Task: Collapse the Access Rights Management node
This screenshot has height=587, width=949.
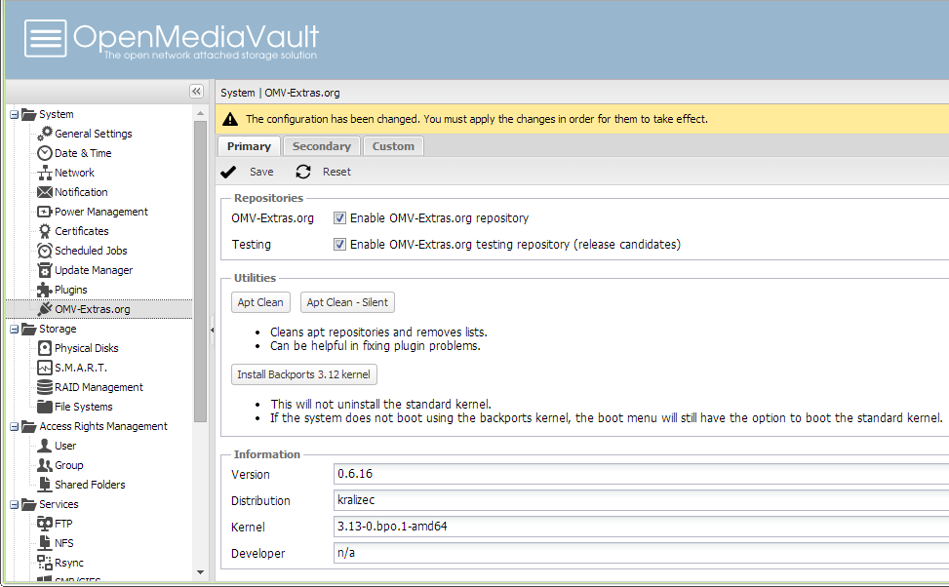Action: pyautogui.click(x=14, y=426)
